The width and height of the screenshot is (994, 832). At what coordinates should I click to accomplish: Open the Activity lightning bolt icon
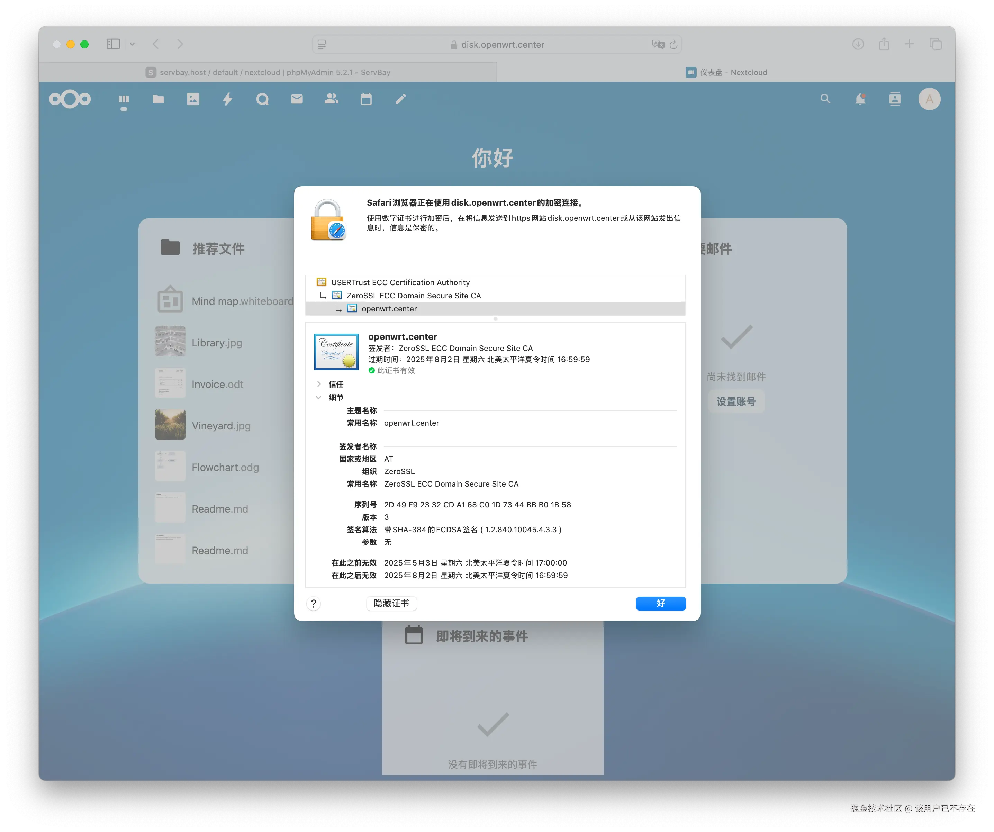(228, 99)
